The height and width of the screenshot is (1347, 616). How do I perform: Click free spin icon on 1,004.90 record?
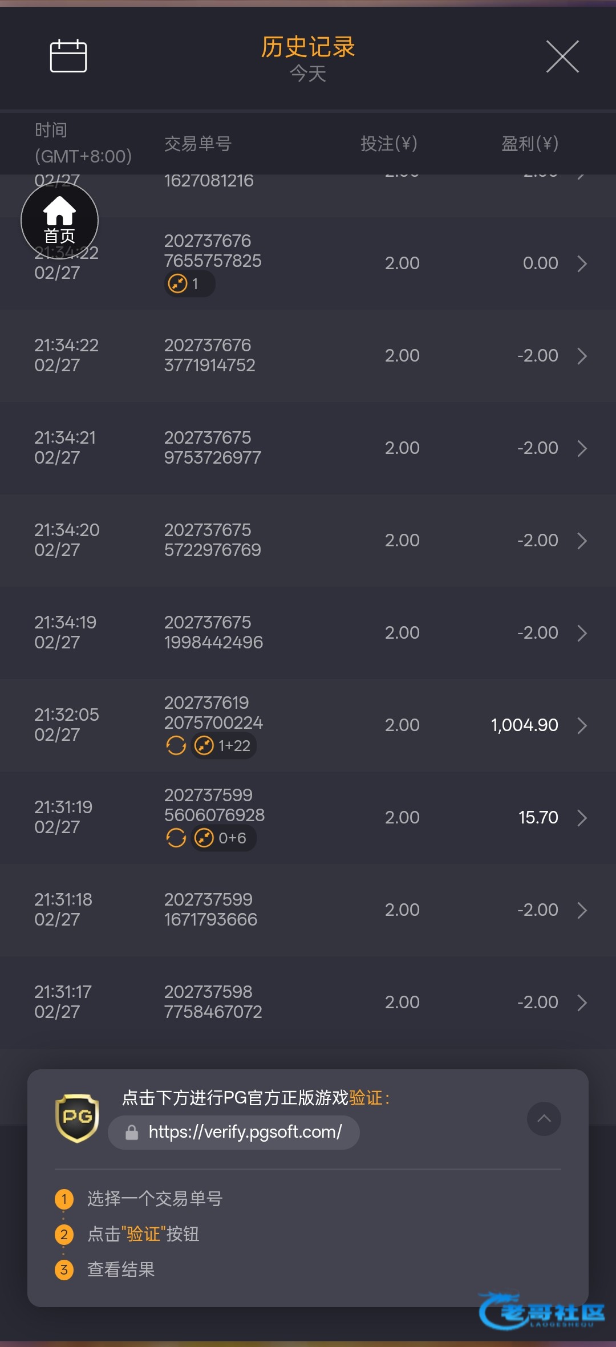(x=176, y=745)
